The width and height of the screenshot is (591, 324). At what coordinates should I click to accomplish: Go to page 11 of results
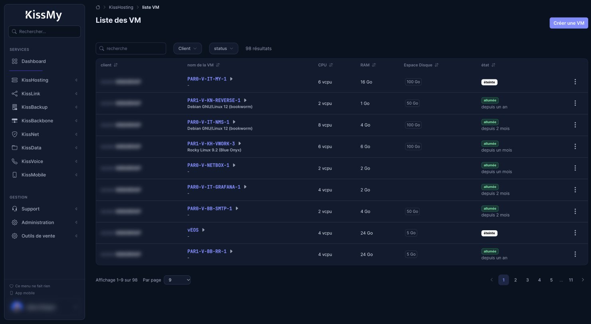point(571,280)
